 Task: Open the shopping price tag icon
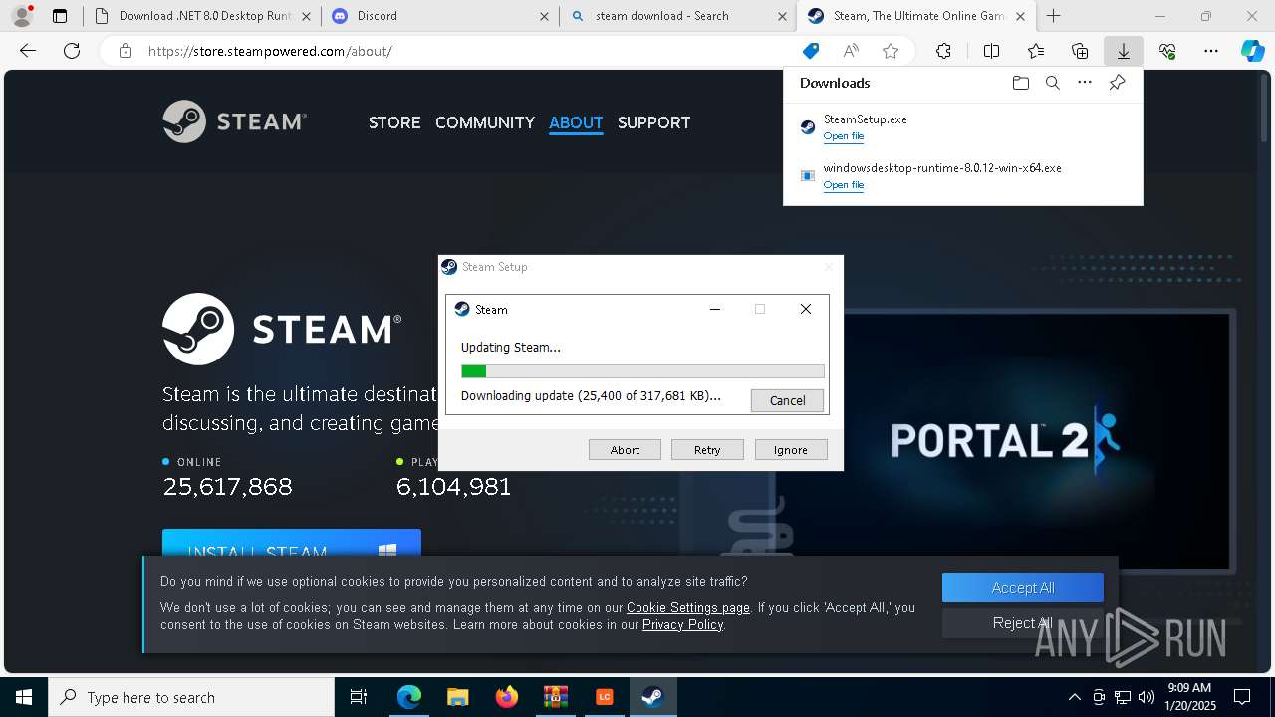point(811,51)
